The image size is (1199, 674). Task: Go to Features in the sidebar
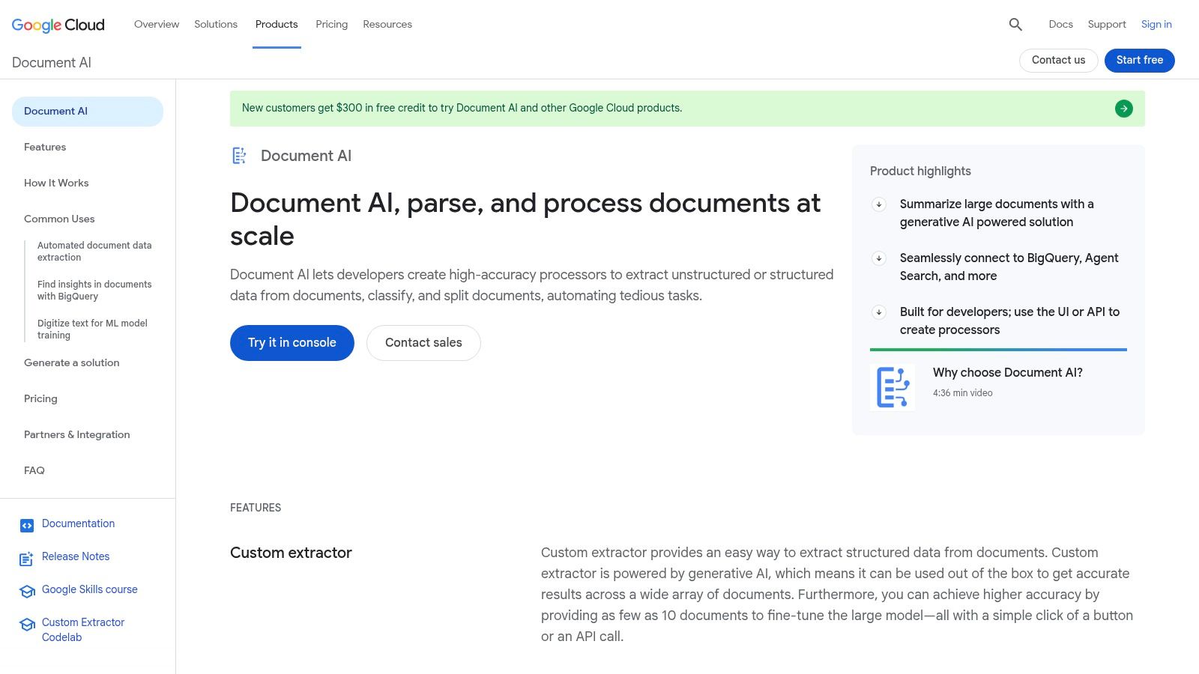[x=45, y=147]
